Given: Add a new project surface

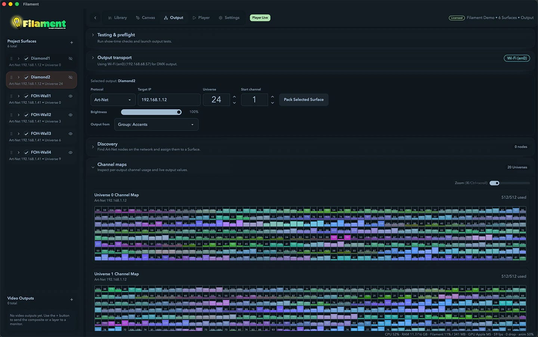Looking at the screenshot, I should pyautogui.click(x=72, y=43).
